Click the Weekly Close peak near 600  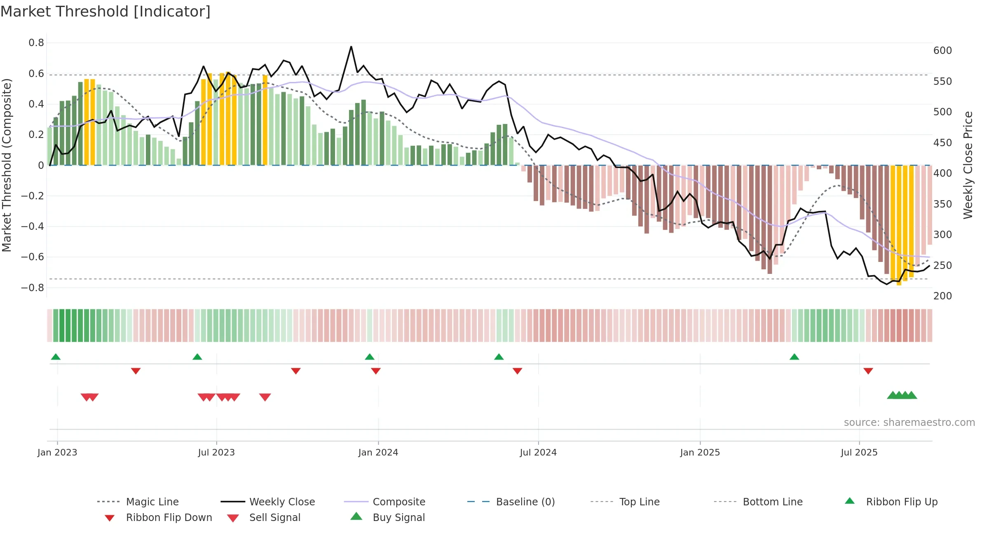tap(351, 47)
